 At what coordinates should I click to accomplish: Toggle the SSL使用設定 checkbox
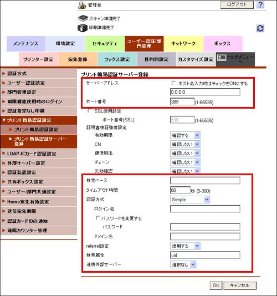coord(90,111)
